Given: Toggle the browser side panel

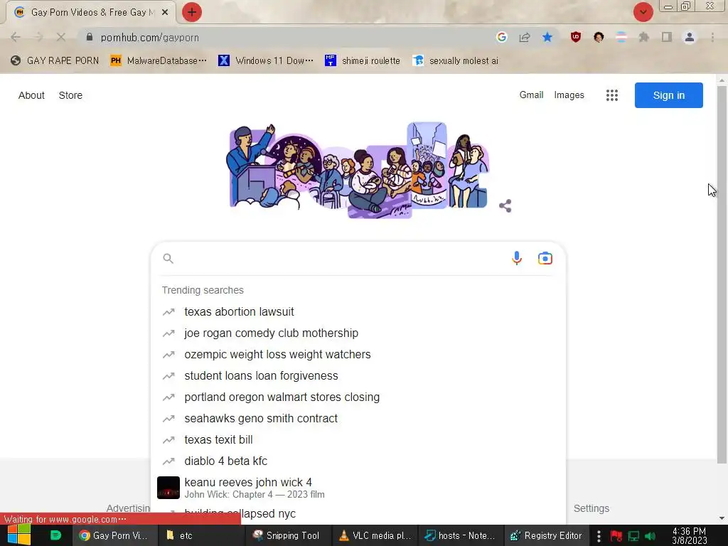Looking at the screenshot, I should (x=667, y=37).
